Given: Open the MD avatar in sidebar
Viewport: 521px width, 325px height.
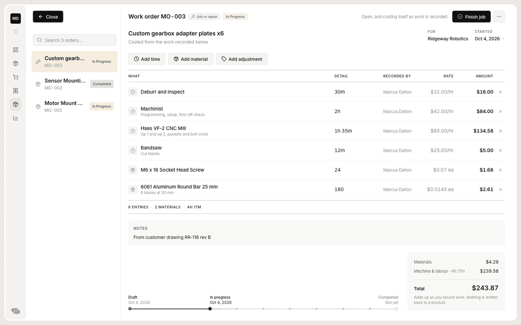Looking at the screenshot, I should pyautogui.click(x=16, y=18).
